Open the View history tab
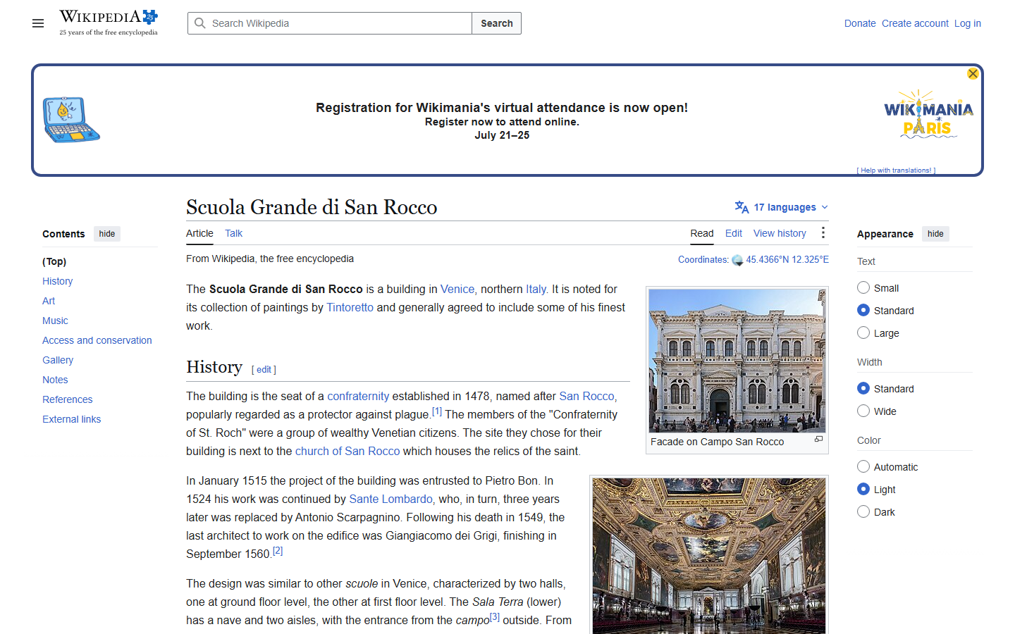1015x634 pixels. [x=780, y=233]
